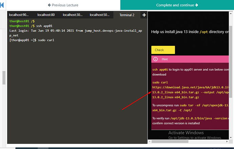Select the Terminal 2 tab
234x149 pixels.
coord(127,15)
